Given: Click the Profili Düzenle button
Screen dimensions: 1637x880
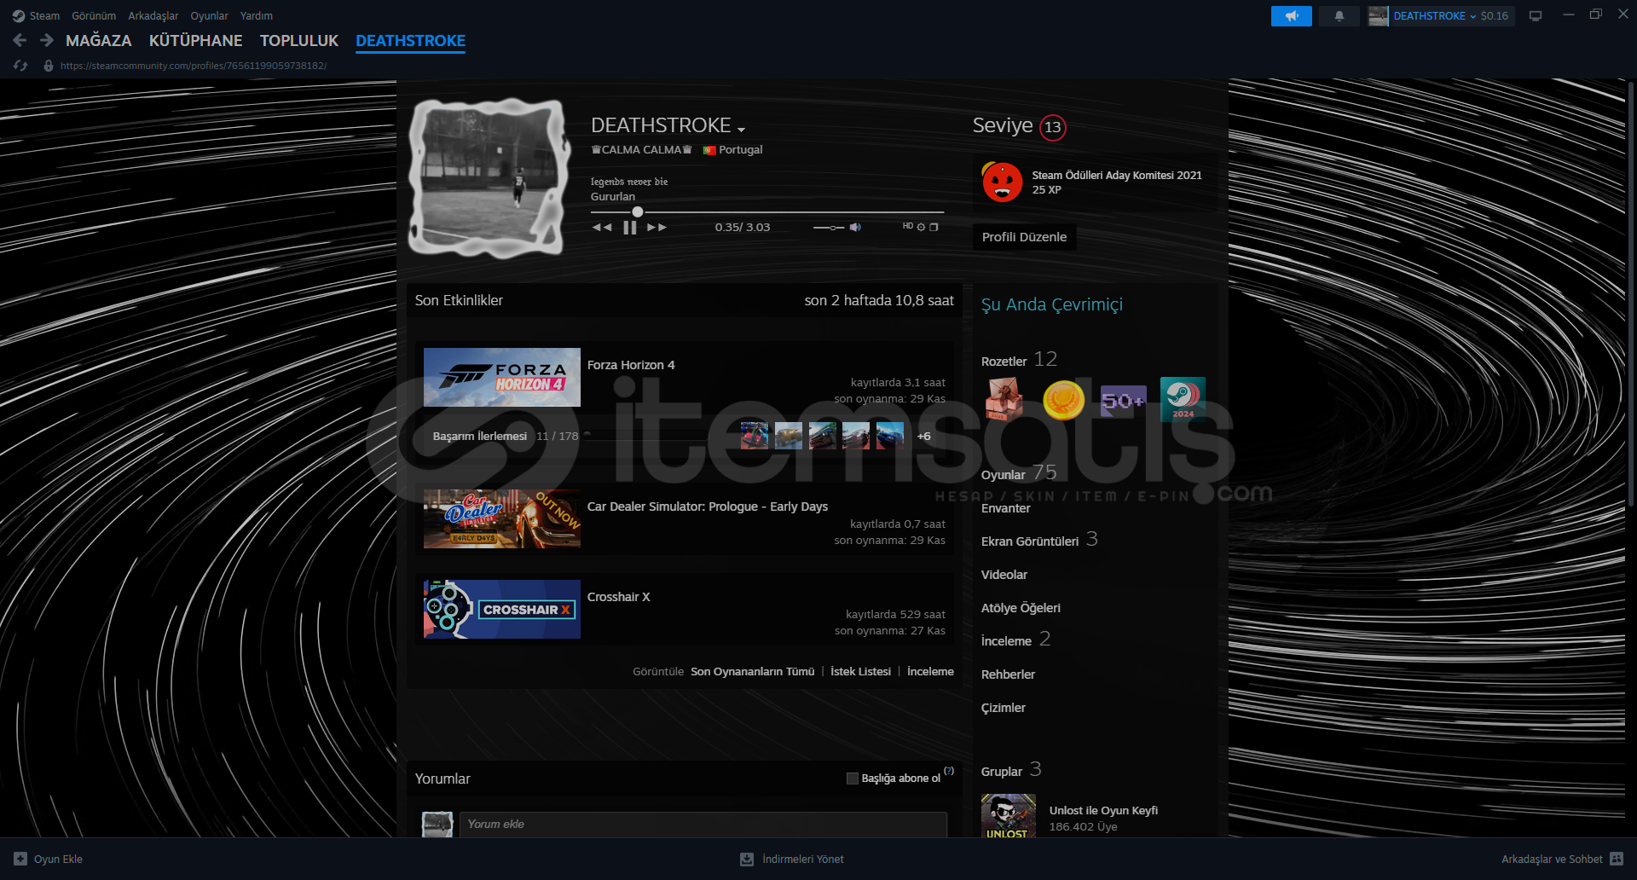Looking at the screenshot, I should point(1024,236).
